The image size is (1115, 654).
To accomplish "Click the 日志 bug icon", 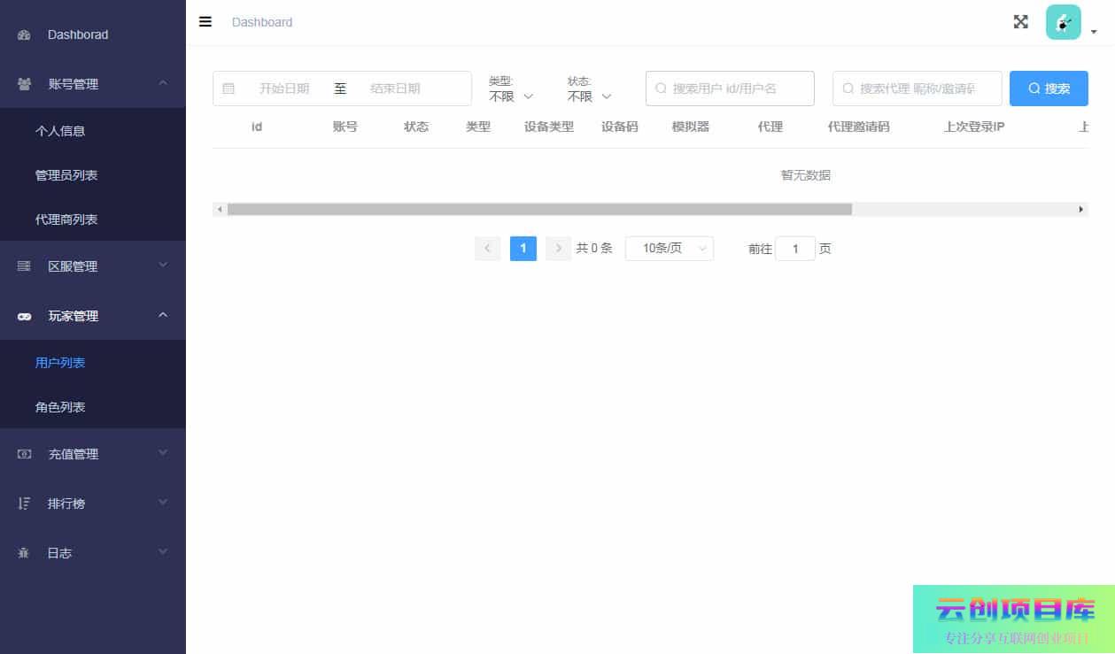I will (24, 553).
